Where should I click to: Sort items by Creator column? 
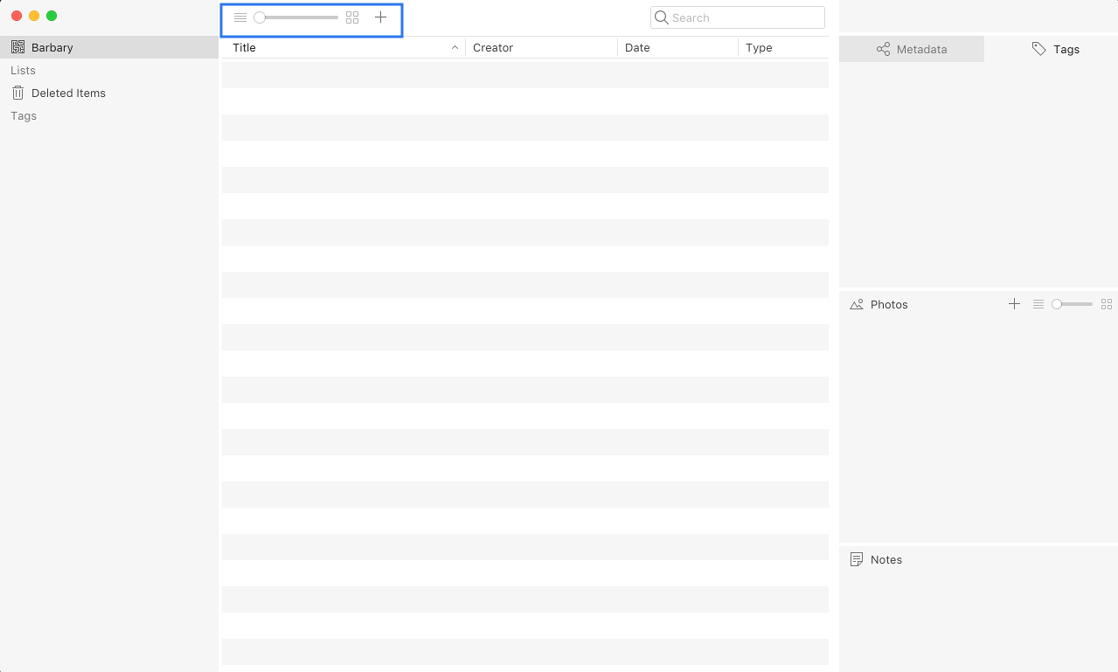click(493, 48)
